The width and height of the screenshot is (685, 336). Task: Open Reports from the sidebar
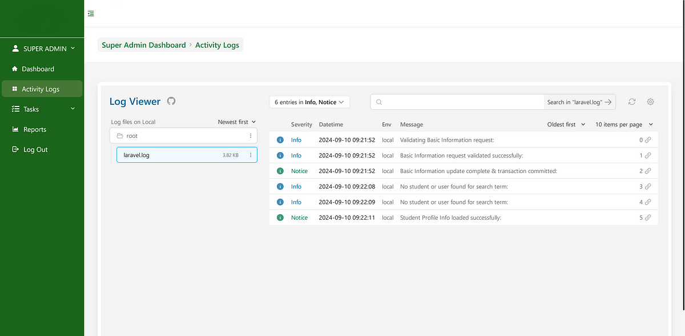34,129
